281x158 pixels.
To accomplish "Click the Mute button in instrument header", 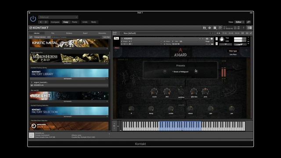I will tap(216, 44).
